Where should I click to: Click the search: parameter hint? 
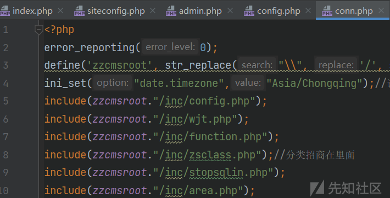point(257,65)
